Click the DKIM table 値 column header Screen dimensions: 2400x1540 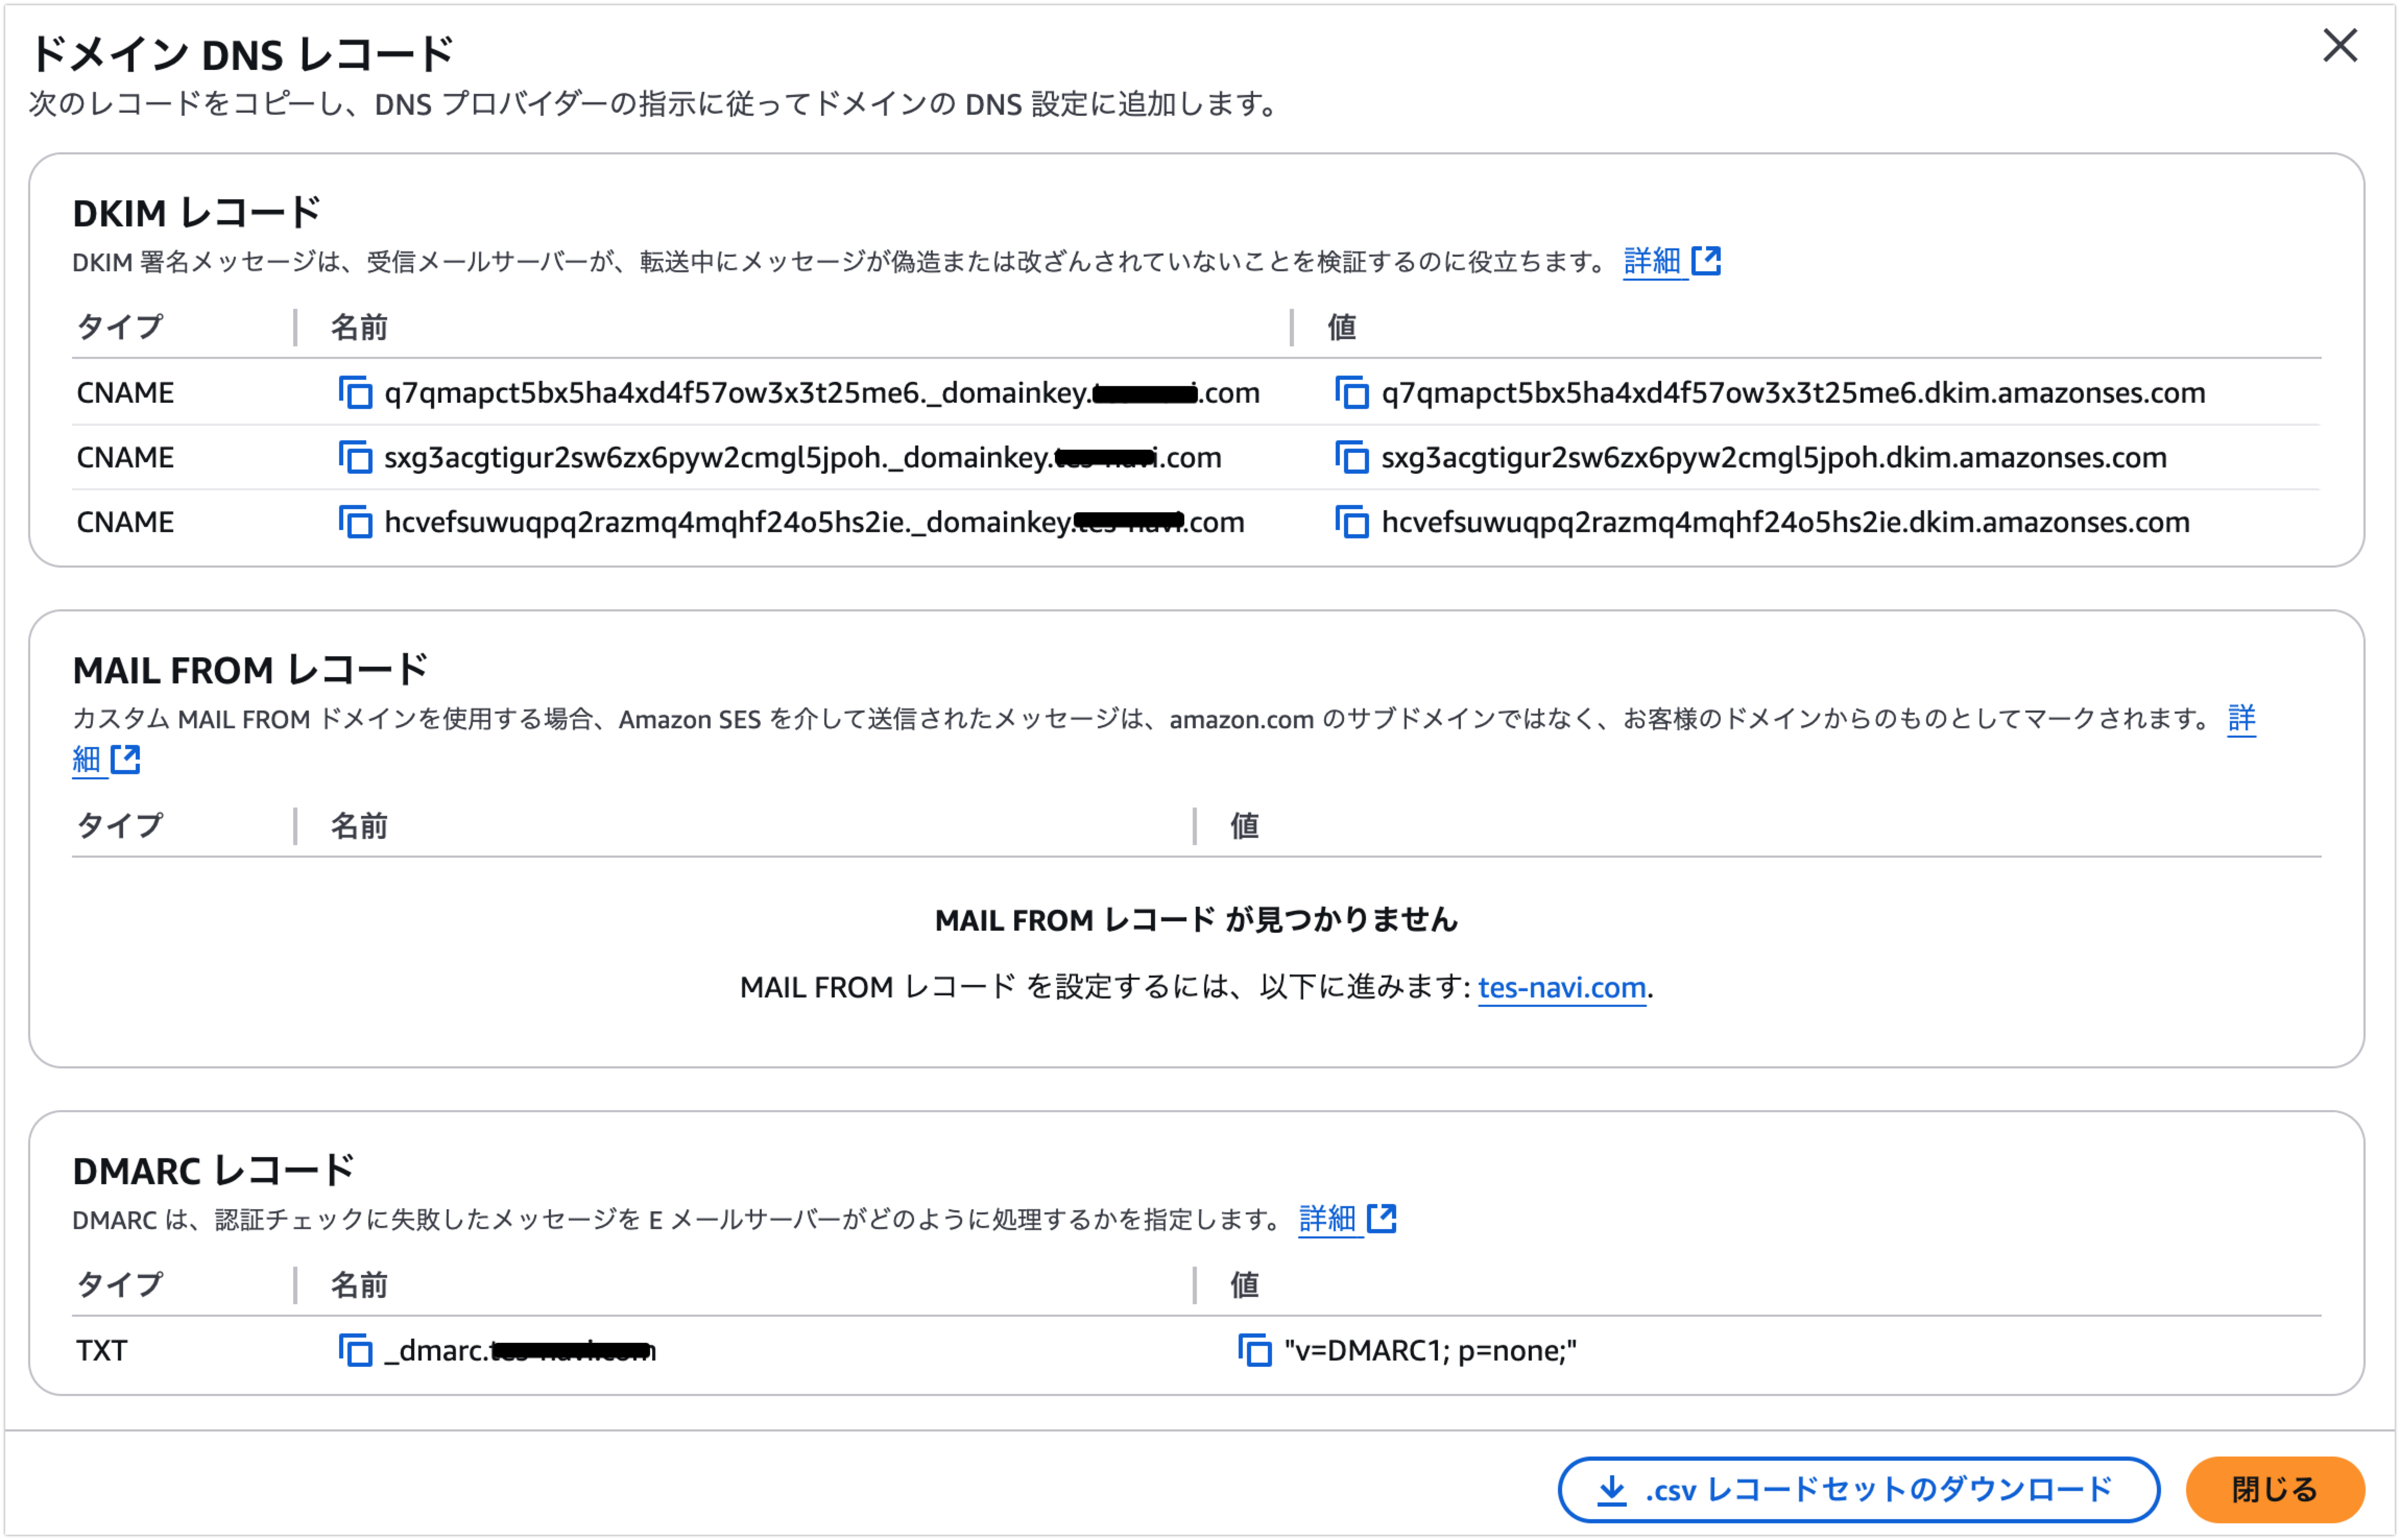click(x=1341, y=327)
